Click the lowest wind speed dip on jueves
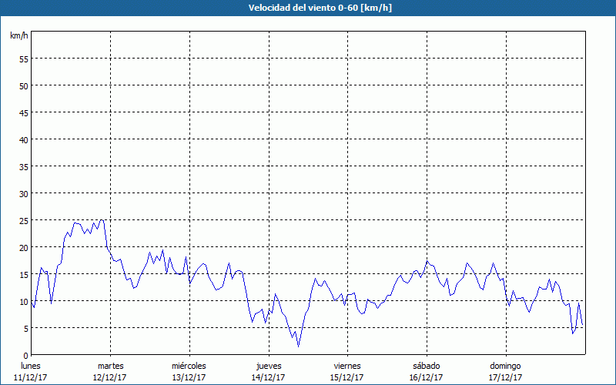This screenshot has width=616, height=385. tap(299, 346)
